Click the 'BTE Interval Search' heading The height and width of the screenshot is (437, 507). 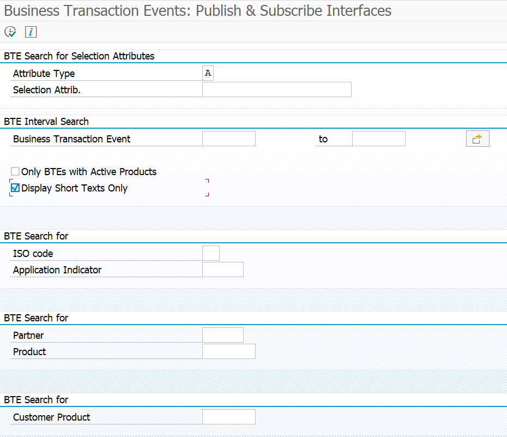pos(46,122)
